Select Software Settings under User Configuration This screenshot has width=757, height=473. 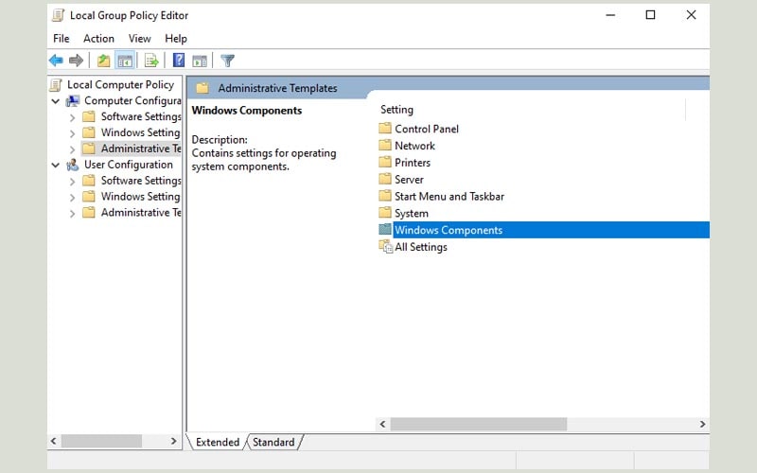point(141,181)
